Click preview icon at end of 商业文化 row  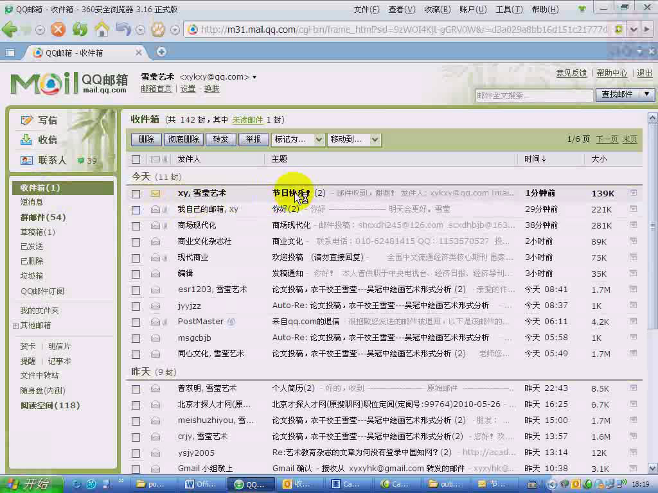tap(633, 241)
